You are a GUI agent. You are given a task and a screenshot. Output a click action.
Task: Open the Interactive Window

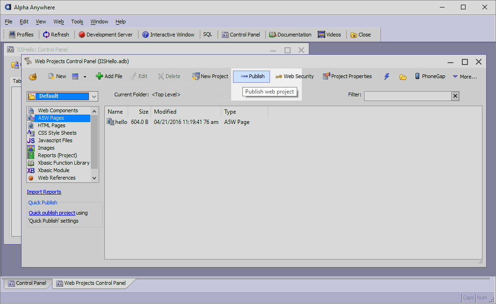pos(168,35)
